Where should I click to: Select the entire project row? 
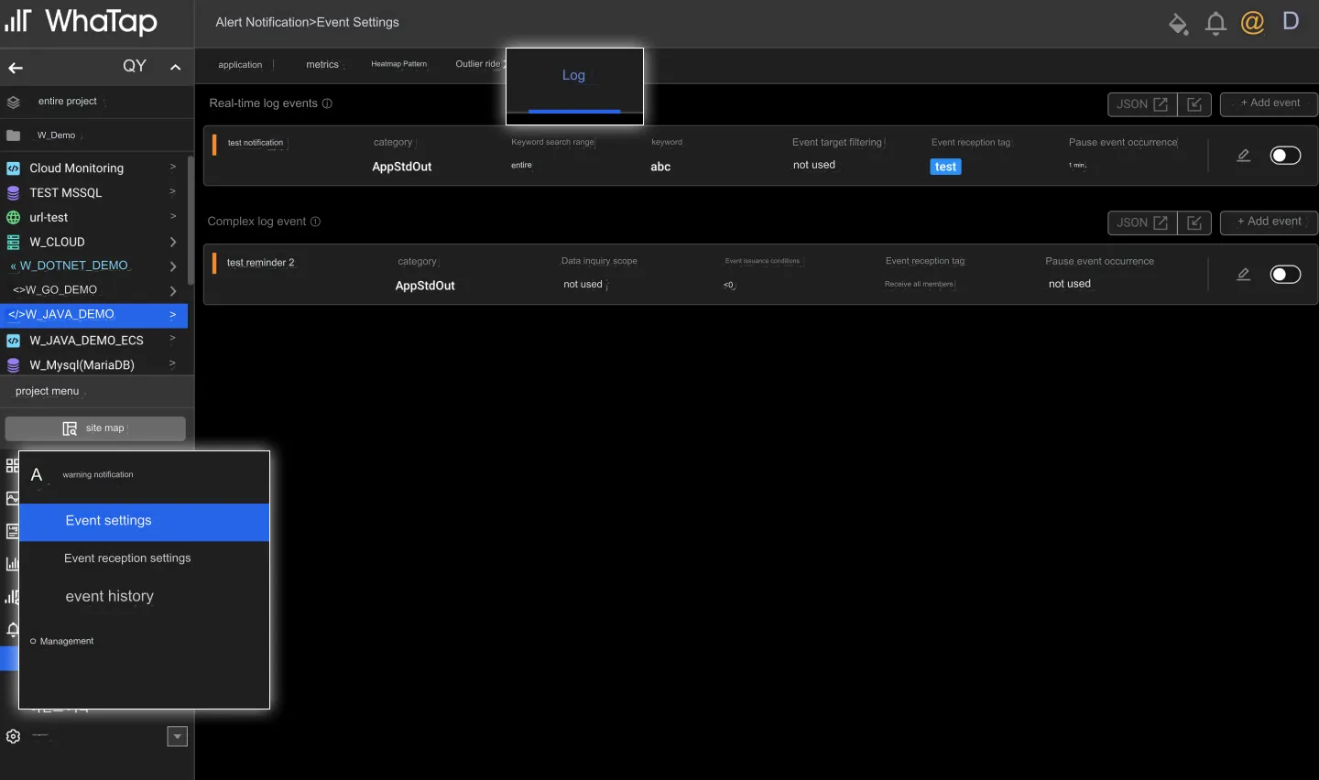pos(97,102)
